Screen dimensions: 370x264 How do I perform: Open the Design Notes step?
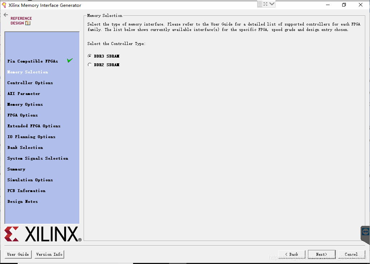click(22, 202)
